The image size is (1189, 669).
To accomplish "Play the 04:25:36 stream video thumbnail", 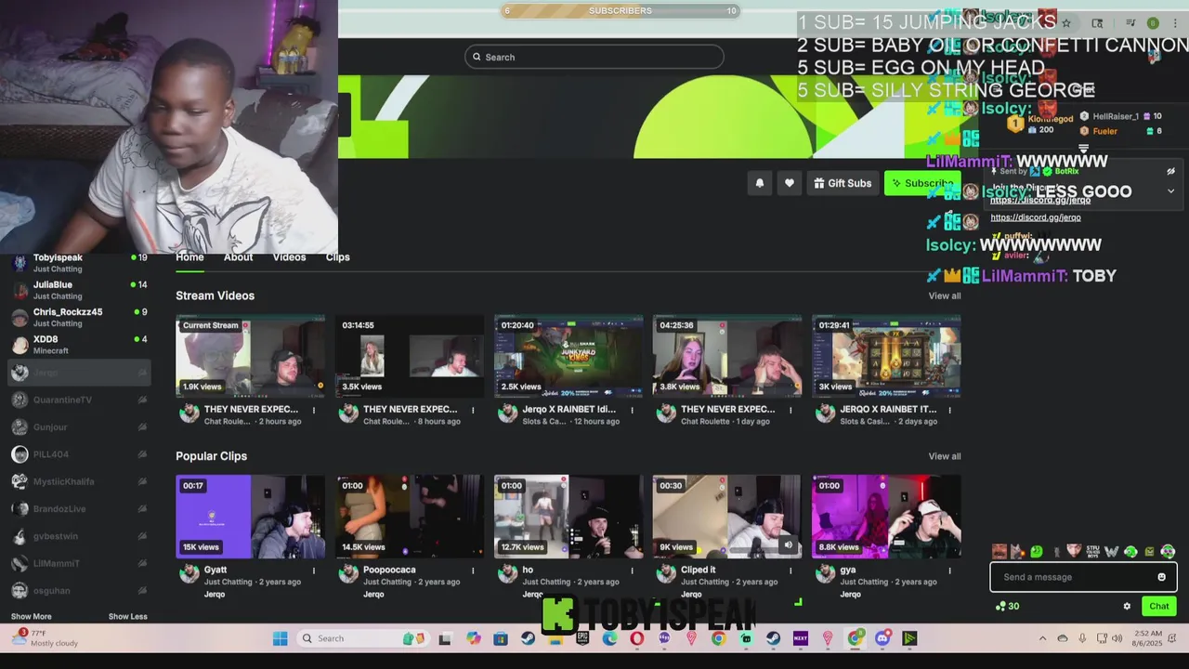I will (727, 357).
